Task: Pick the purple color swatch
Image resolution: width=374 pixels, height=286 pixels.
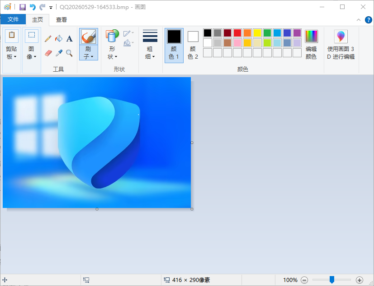Action: [x=297, y=33]
